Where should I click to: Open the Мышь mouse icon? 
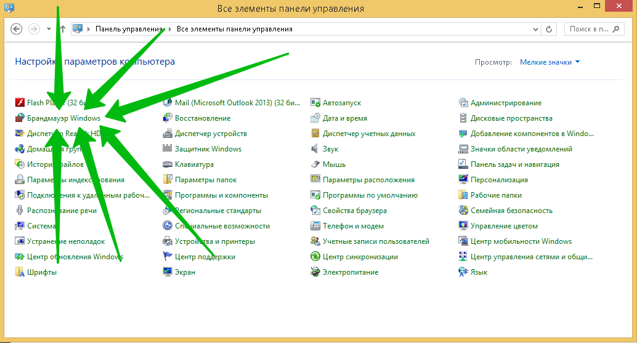tap(315, 164)
